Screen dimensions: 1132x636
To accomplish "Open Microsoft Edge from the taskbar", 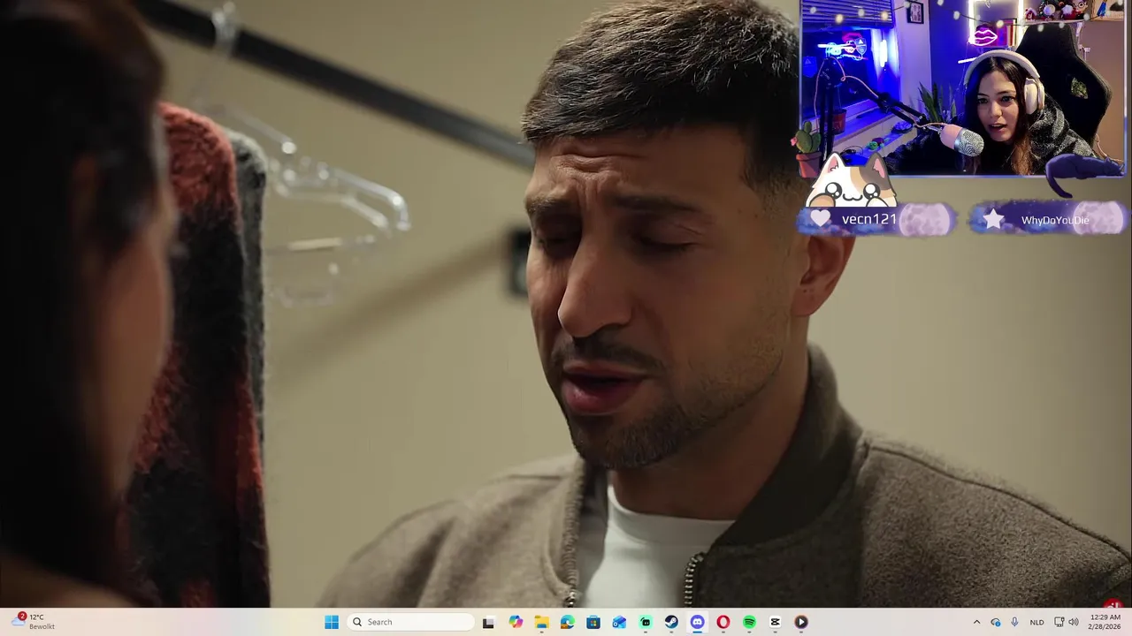I will [567, 622].
